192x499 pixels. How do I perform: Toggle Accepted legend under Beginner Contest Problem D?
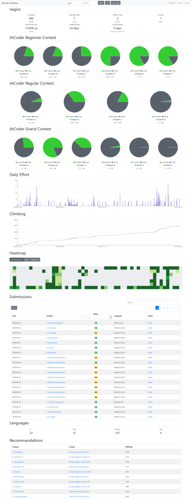tap(107, 71)
